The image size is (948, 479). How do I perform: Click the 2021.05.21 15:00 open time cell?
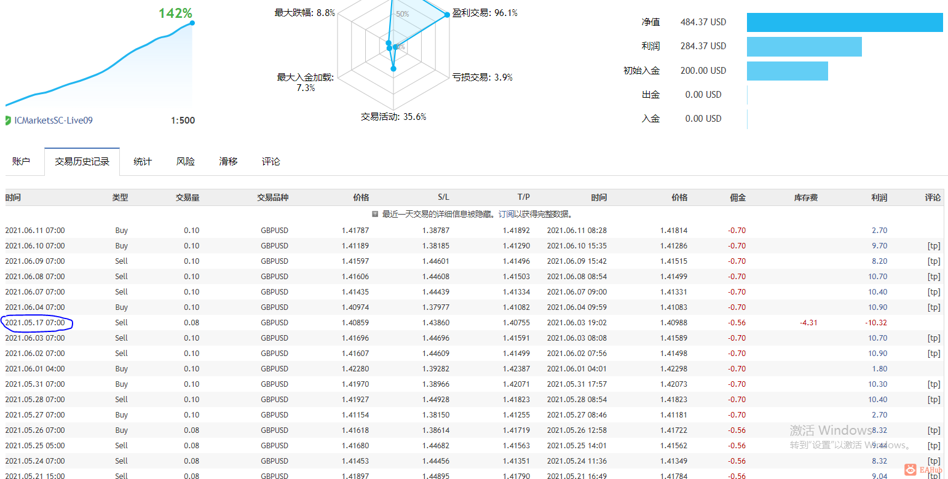click(x=35, y=476)
